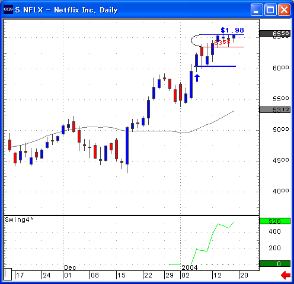Click the $1.98 blue label

click(232, 30)
